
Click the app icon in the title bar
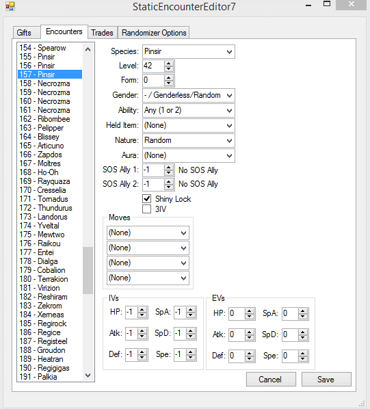click(x=10, y=6)
